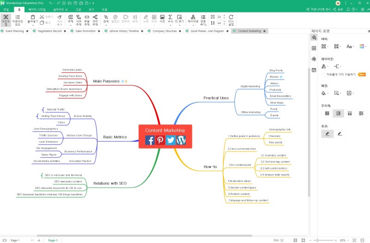Viewport: 370px width, 243px height.
Task: Open the first theme dropdown
Action: [325, 46]
